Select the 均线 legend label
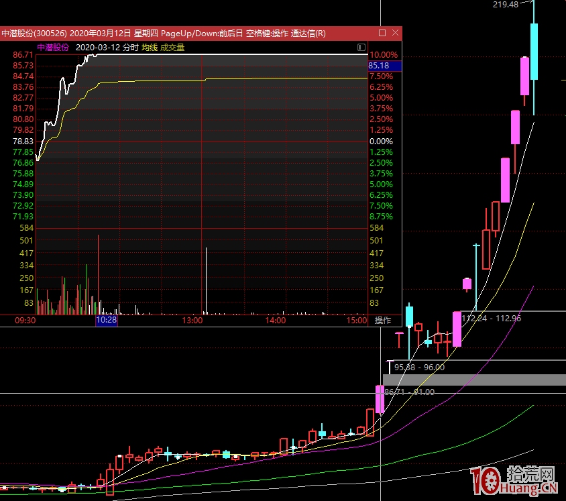 tap(149, 48)
